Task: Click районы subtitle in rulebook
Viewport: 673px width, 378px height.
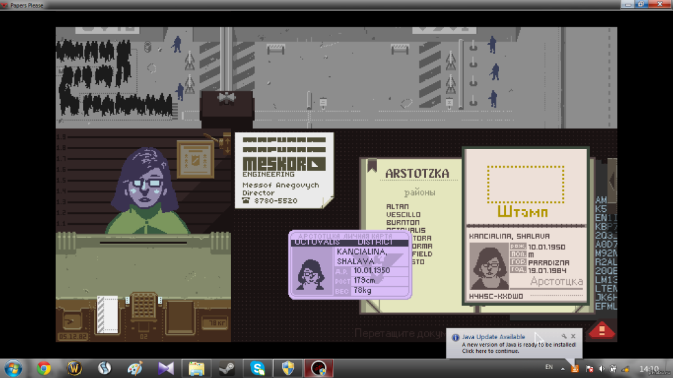Action: coord(420,193)
